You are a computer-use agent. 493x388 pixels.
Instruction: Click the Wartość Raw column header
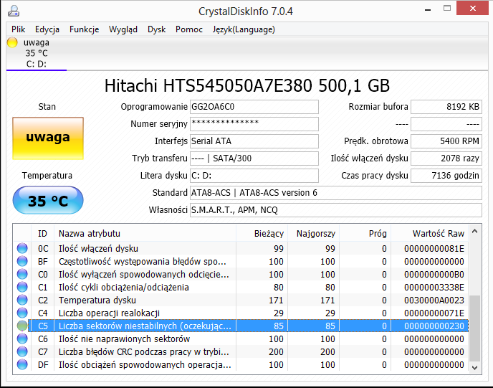point(429,234)
